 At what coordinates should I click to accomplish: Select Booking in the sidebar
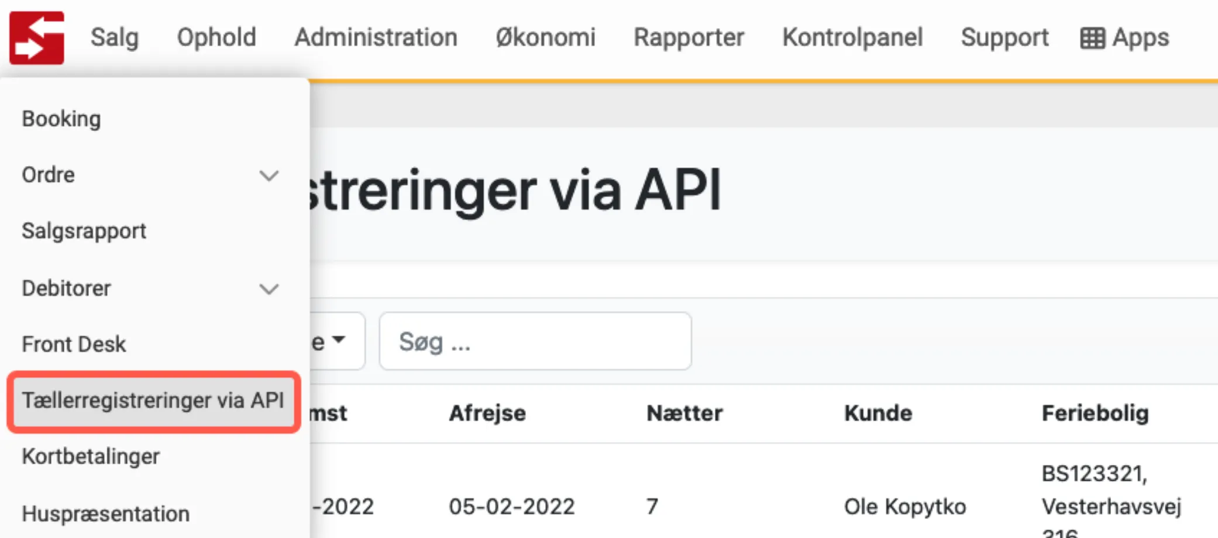pos(61,118)
